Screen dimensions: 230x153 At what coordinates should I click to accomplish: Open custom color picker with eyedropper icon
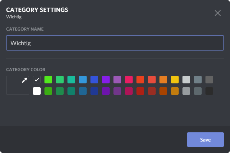(18, 85)
